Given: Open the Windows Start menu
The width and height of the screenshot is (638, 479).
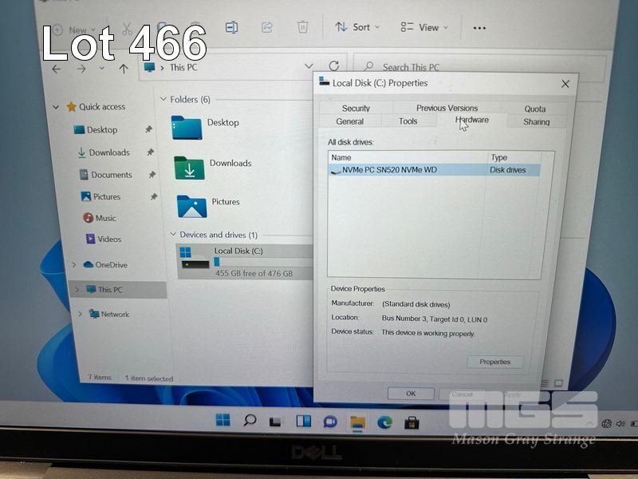Looking at the screenshot, I should [x=223, y=420].
